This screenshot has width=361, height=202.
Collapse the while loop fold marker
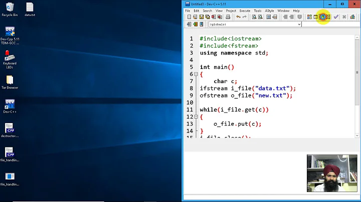pyautogui.click(x=196, y=117)
